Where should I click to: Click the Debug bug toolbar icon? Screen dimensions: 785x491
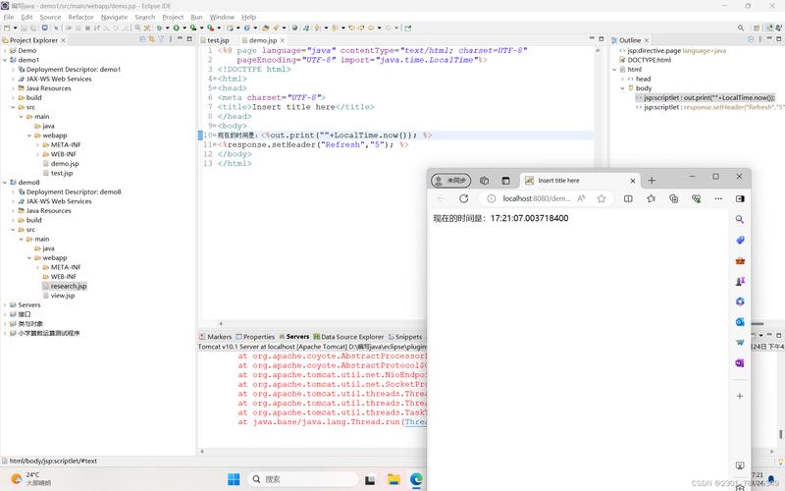tap(159, 28)
